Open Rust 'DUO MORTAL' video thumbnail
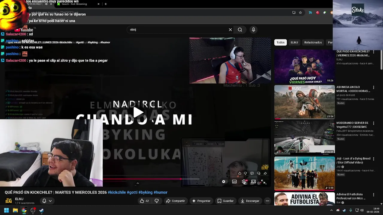The image size is (383, 215). [305, 102]
